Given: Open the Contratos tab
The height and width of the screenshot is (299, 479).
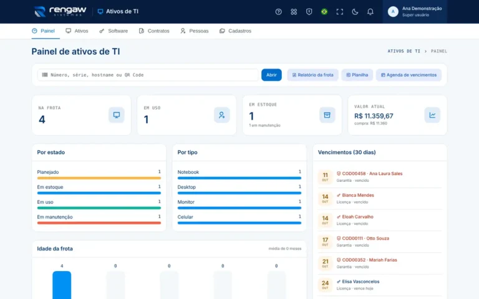Looking at the screenshot, I should [154, 31].
